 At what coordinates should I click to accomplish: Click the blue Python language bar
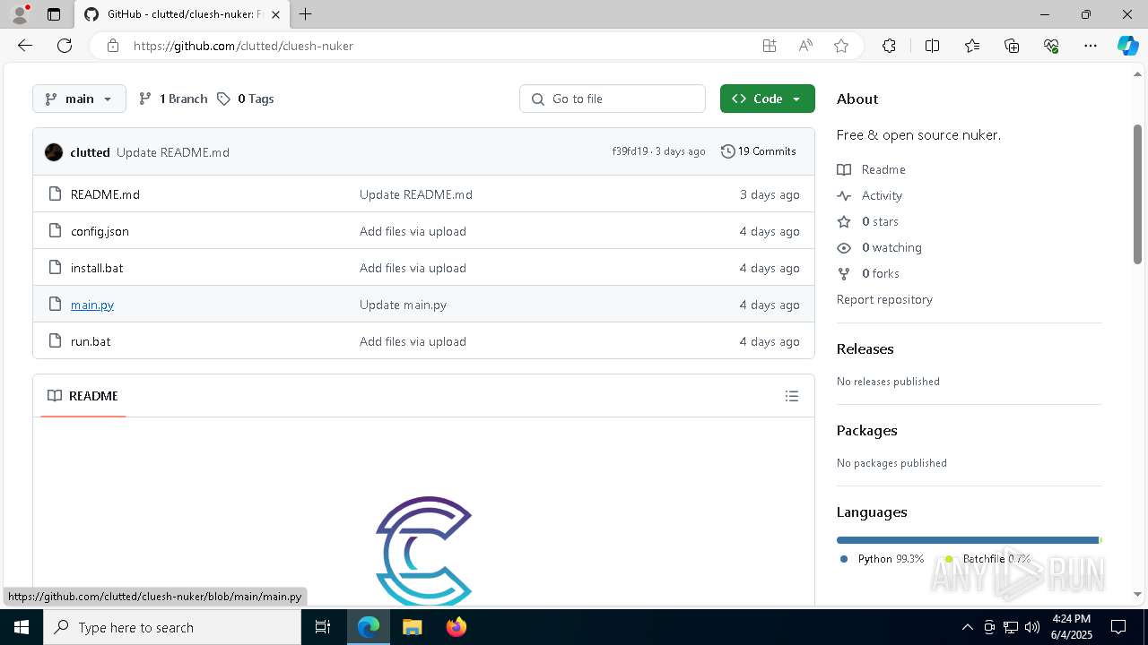coord(967,540)
